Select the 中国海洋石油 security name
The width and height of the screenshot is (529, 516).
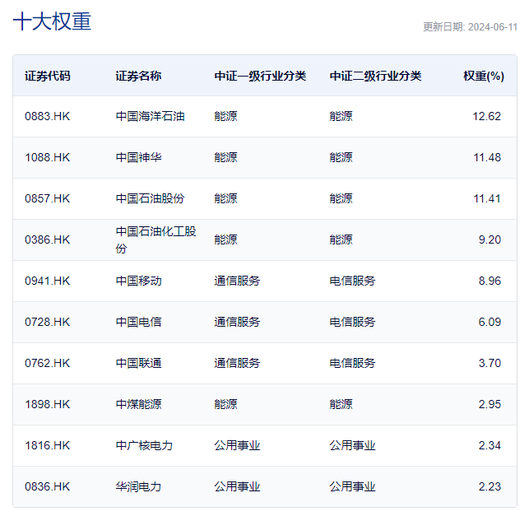150,116
